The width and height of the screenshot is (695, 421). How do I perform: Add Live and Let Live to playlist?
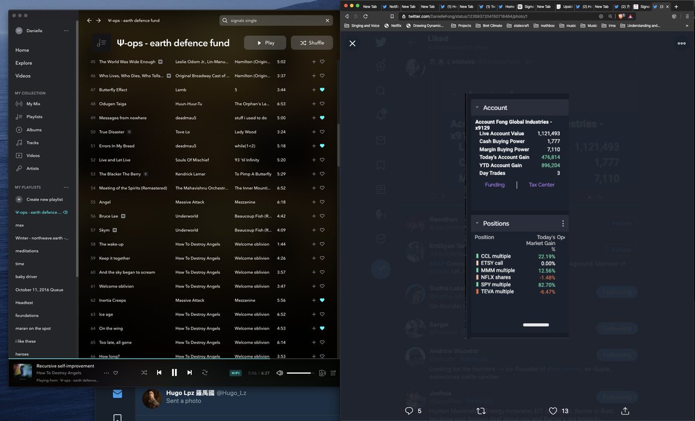(314, 160)
